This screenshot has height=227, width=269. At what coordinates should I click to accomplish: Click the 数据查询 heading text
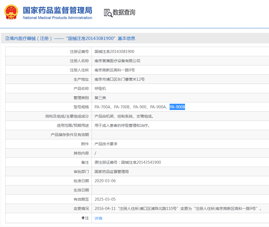click(124, 12)
